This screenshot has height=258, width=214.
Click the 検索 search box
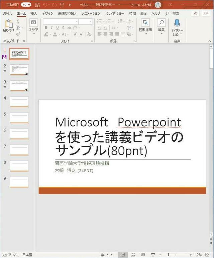[173, 13]
